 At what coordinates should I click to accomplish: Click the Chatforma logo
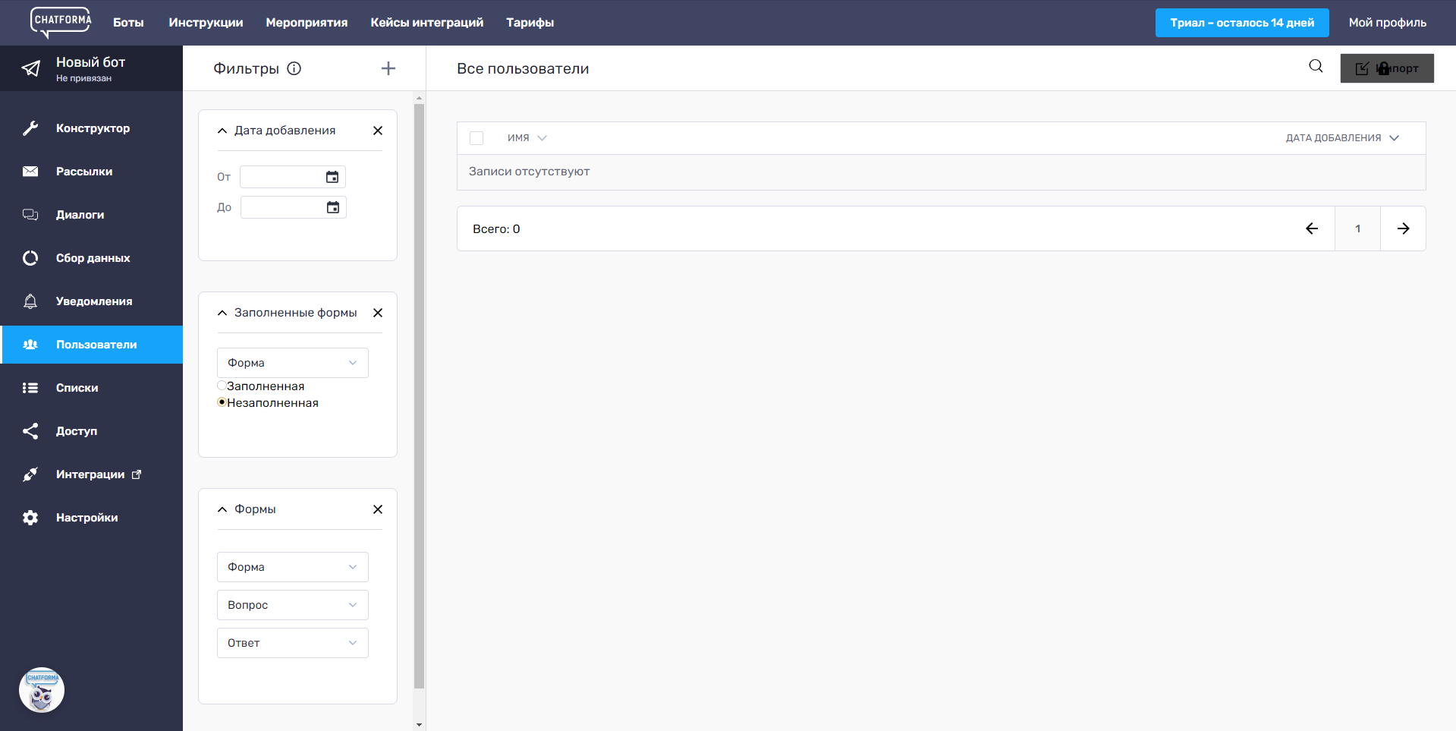tap(61, 22)
